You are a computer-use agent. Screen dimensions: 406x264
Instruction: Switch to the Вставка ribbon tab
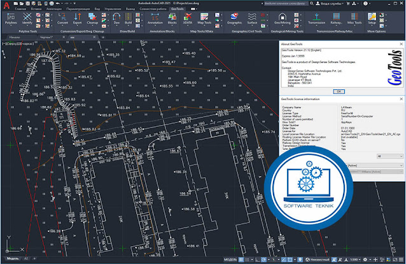coord(36,9)
